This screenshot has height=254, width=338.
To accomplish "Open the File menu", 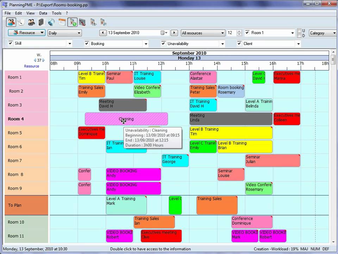I will (x=7, y=13).
